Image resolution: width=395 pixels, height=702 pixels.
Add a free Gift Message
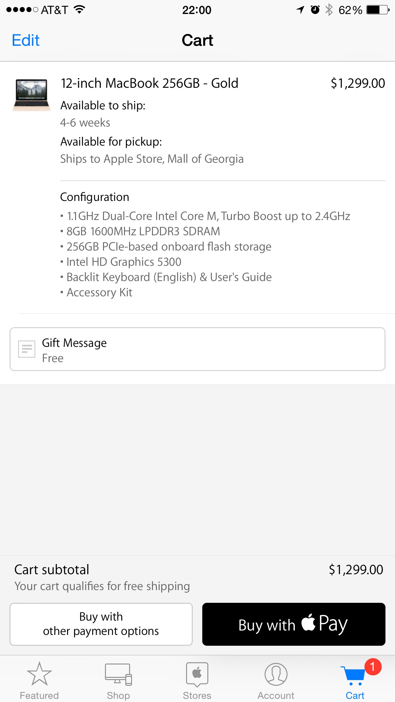tap(198, 349)
